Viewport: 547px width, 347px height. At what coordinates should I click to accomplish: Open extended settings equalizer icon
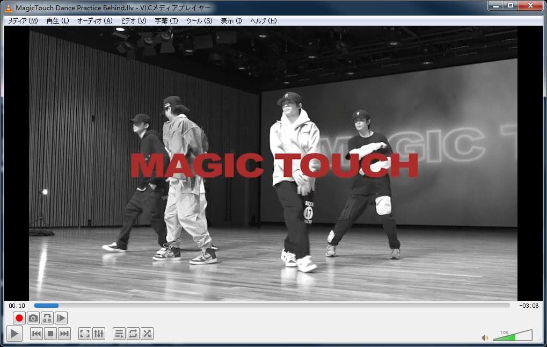tap(99, 334)
